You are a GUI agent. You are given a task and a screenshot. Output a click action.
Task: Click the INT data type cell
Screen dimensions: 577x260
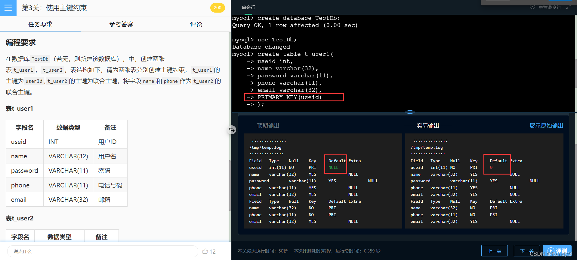point(68,142)
